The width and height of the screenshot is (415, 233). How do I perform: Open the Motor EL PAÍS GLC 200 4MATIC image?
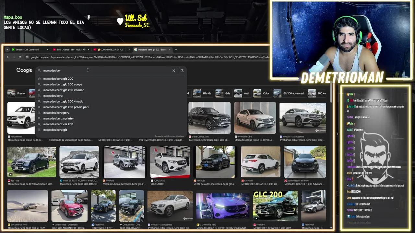(79, 162)
